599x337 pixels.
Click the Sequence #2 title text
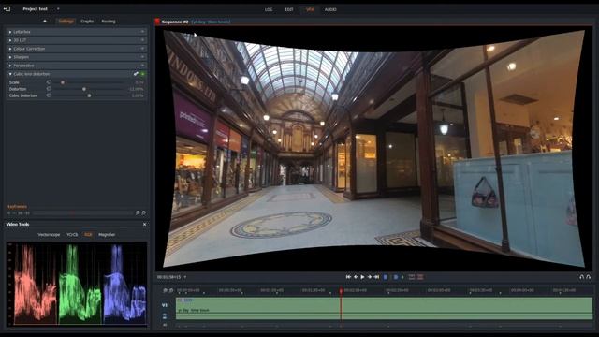(175, 22)
